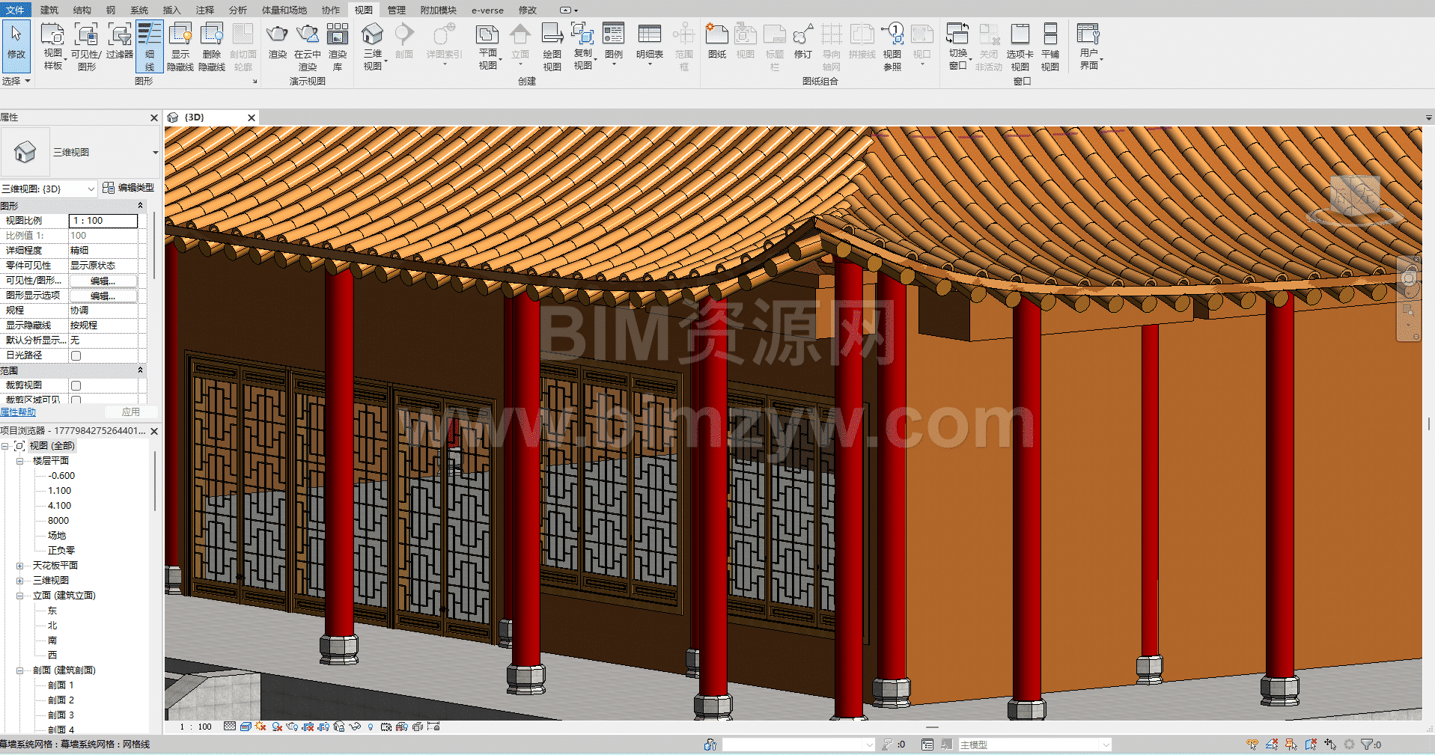
Task: Open 用户界面 user interface menu
Action: (x=1089, y=46)
